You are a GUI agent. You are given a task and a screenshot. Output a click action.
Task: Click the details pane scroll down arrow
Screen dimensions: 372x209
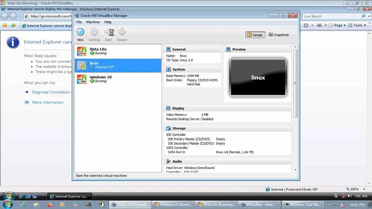tap(296, 170)
